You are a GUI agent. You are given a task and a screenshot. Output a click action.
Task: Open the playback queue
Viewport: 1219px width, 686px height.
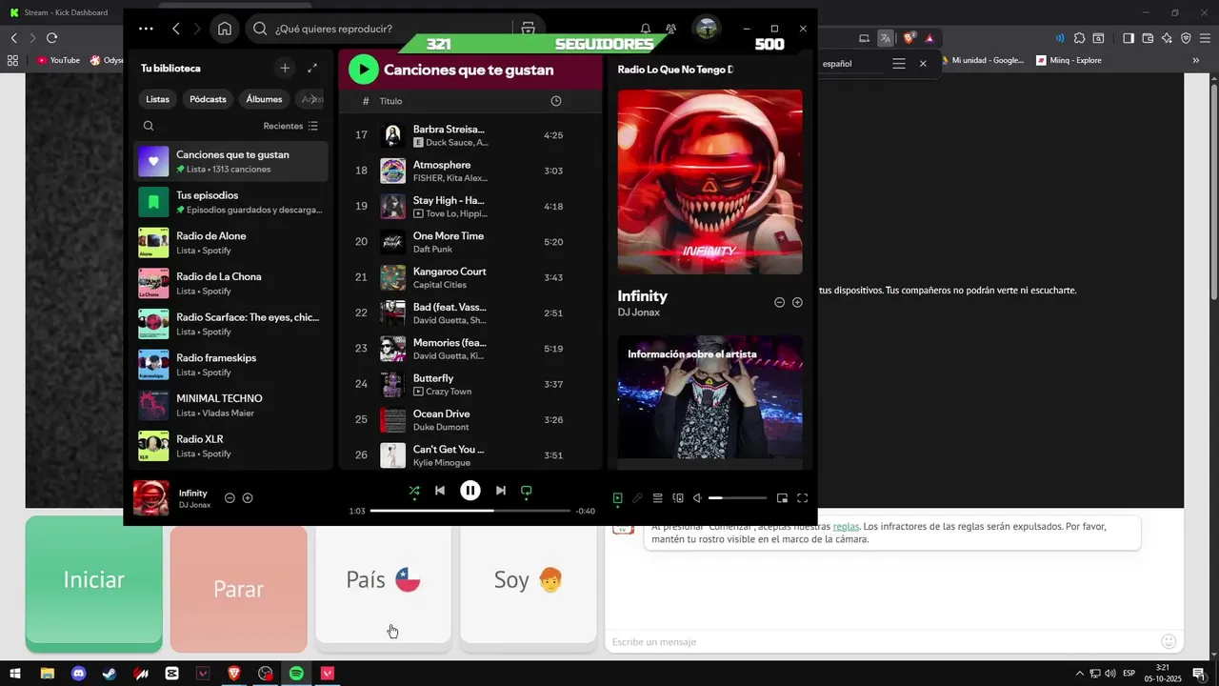pyautogui.click(x=657, y=498)
